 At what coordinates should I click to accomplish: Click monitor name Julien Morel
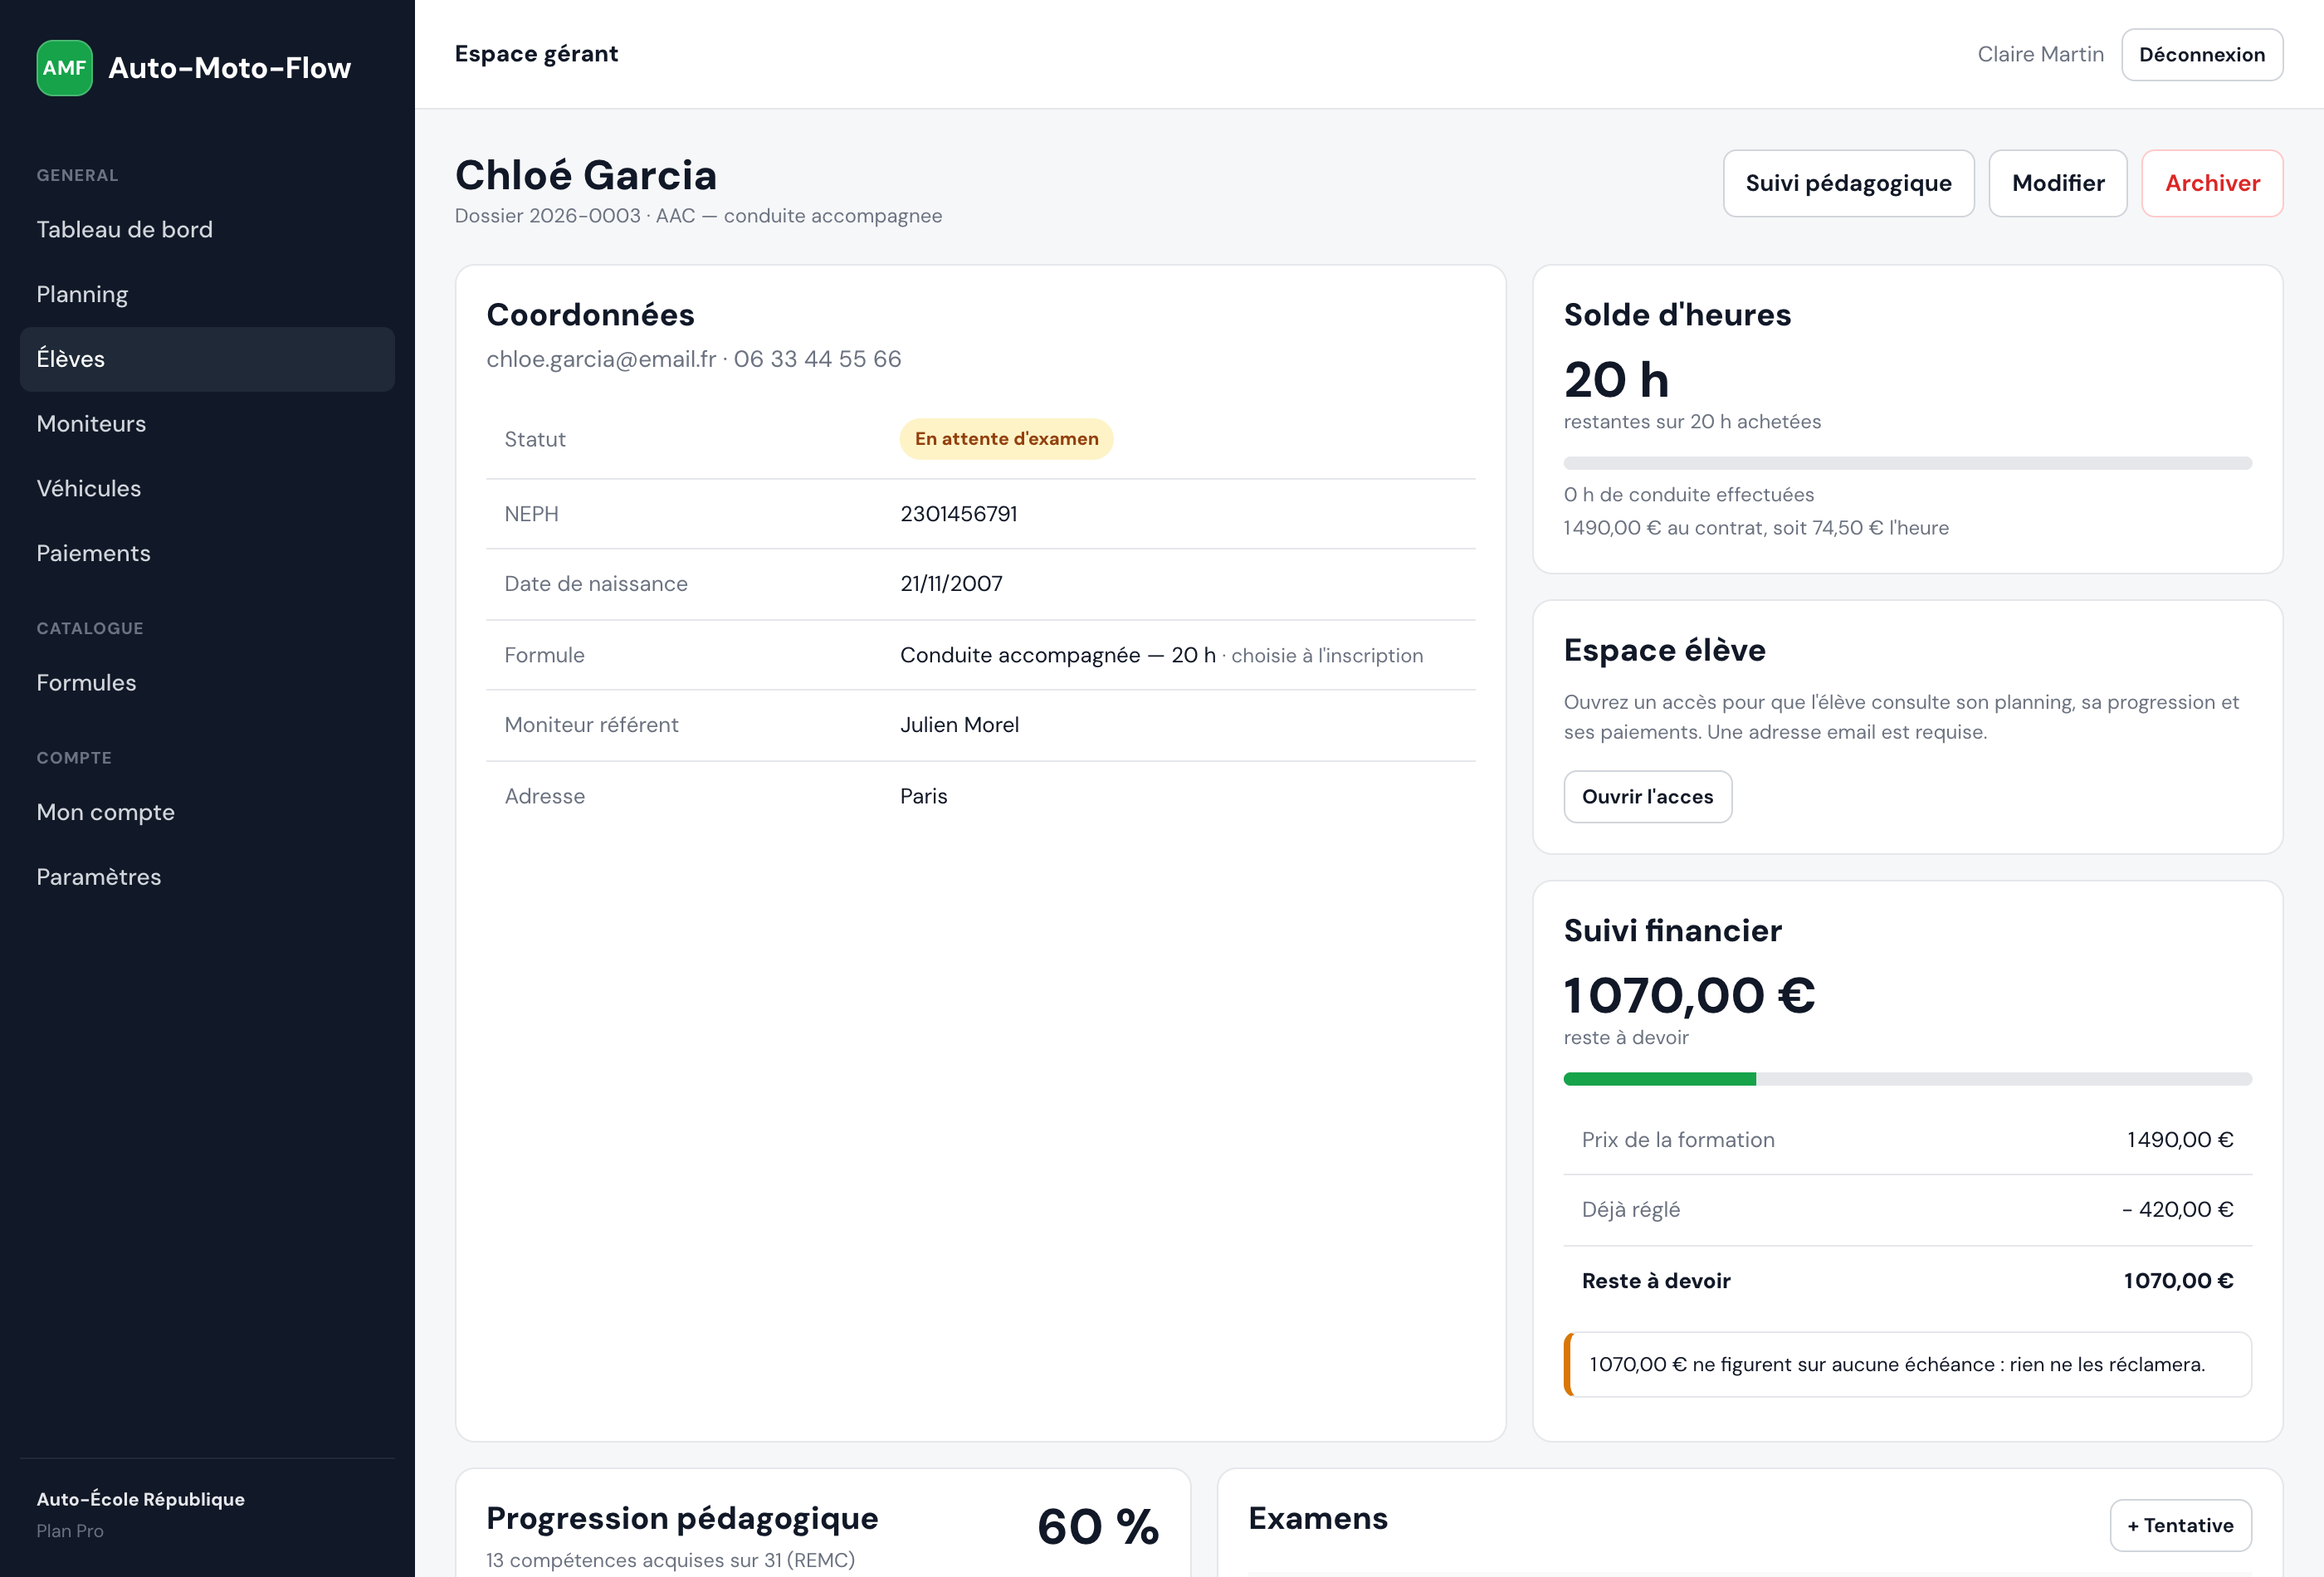point(959,725)
